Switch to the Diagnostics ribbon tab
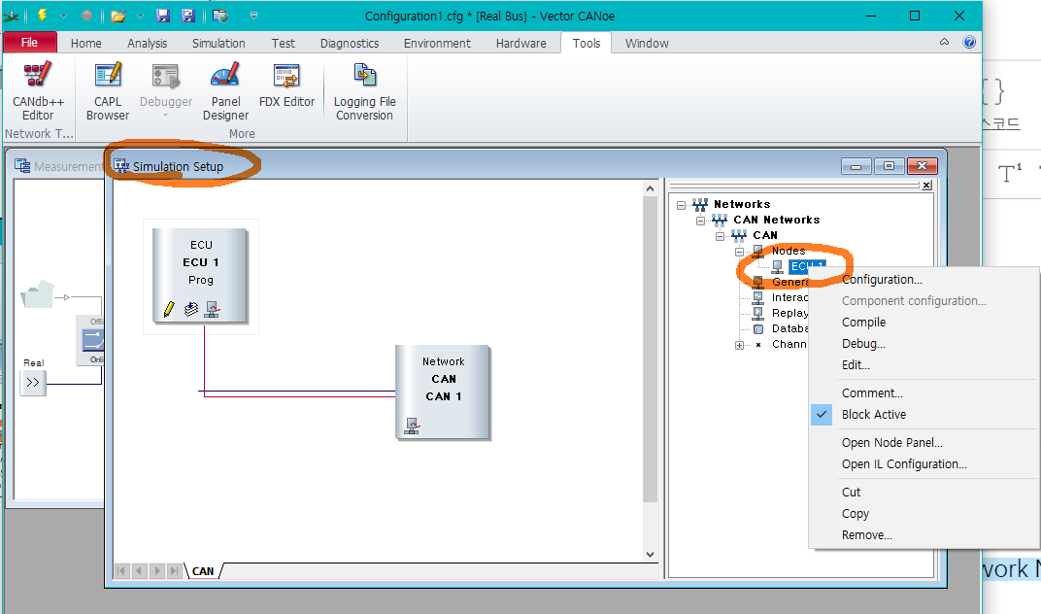 tap(350, 43)
